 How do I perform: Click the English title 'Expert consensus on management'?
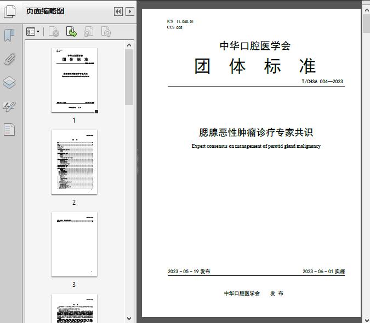(x=256, y=146)
